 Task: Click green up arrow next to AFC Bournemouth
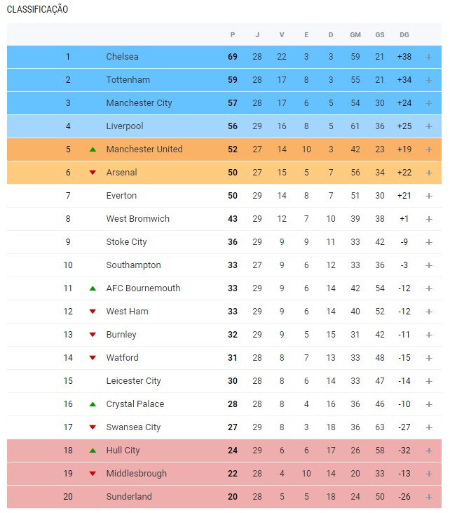(93, 288)
